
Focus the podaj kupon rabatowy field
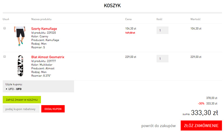pyautogui.click(x=21, y=109)
